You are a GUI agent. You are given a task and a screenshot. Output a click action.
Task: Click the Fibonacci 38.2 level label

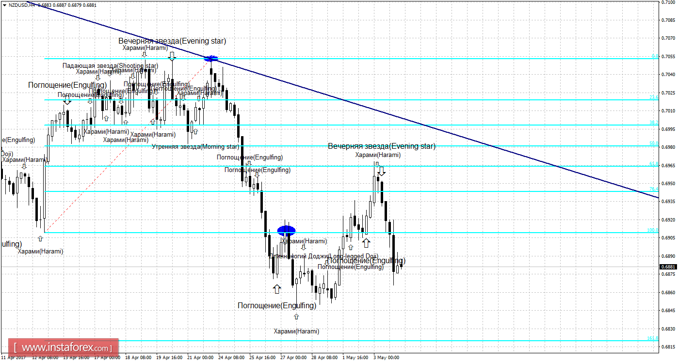point(654,123)
